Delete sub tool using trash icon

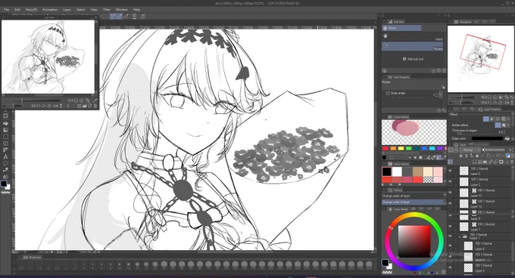tap(444, 70)
